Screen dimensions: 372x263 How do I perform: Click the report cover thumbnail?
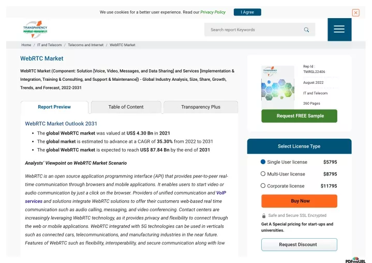tap(277, 87)
